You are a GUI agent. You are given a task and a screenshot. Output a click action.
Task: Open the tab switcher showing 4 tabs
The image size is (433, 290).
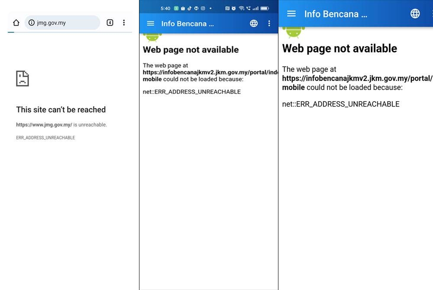[110, 23]
